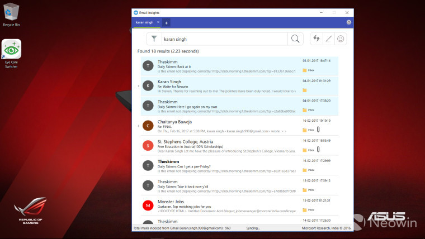Image resolution: width=425 pixels, height=239 pixels.
Task: Click the St. Stephens College avatar
Action: coord(148,146)
